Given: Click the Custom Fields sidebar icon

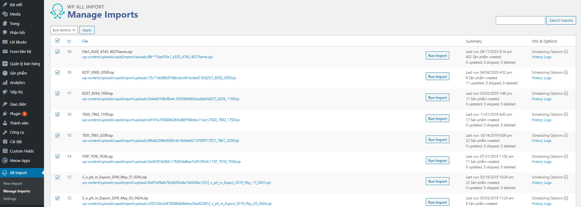Looking at the screenshot, I should (x=5, y=151).
